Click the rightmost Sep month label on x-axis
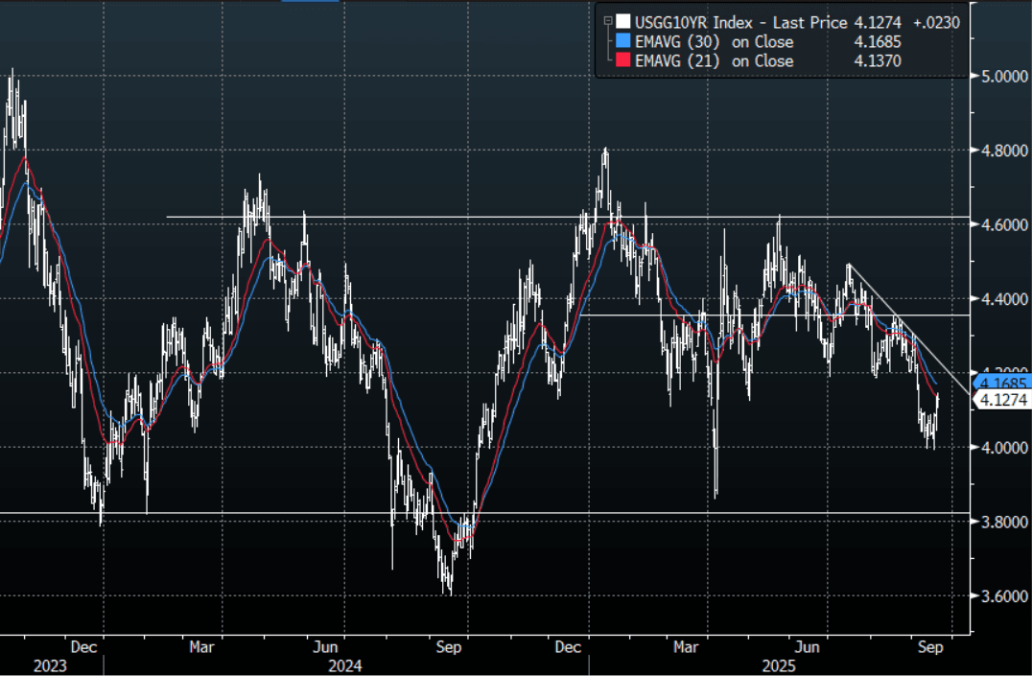The height and width of the screenshot is (676, 1032). coord(931,646)
